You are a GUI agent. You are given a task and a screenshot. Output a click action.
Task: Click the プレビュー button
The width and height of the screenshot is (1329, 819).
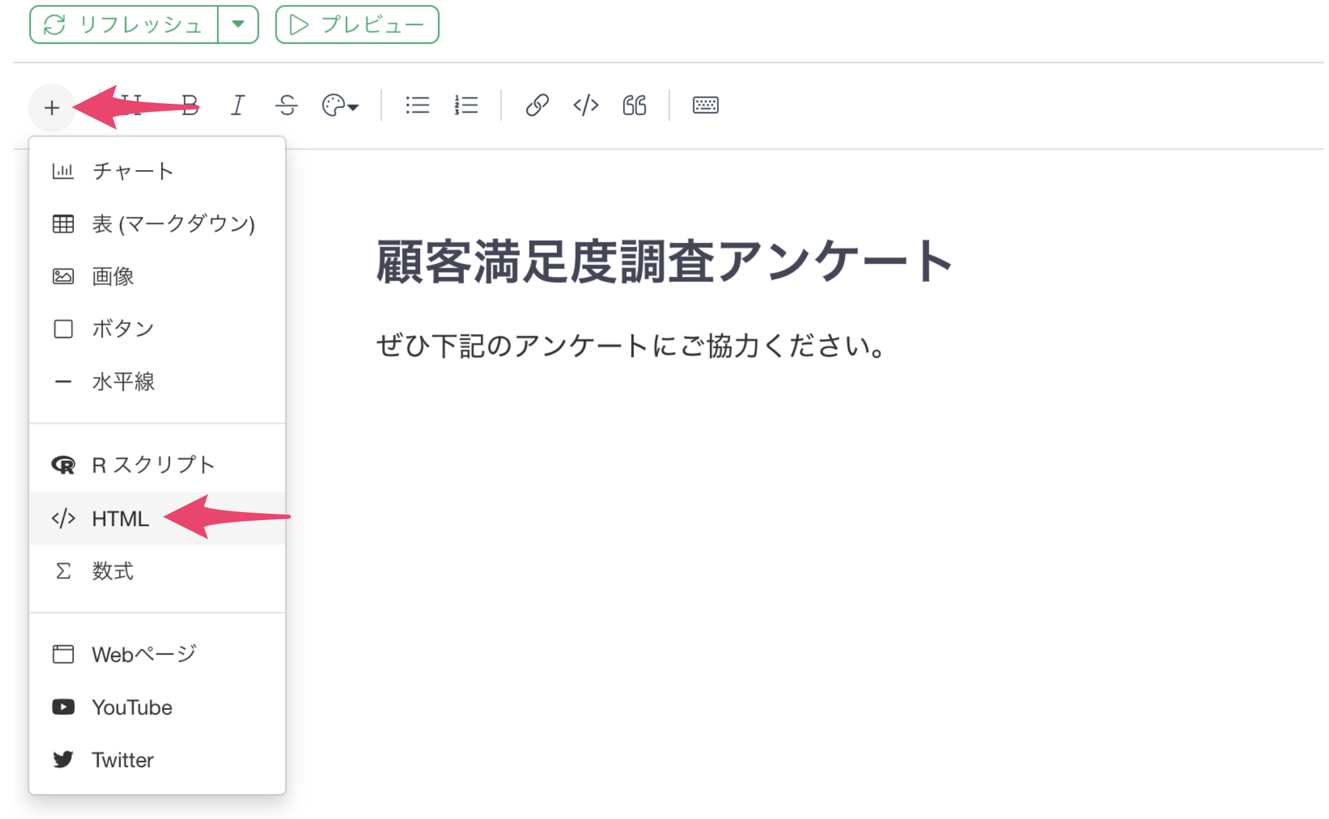click(x=357, y=25)
